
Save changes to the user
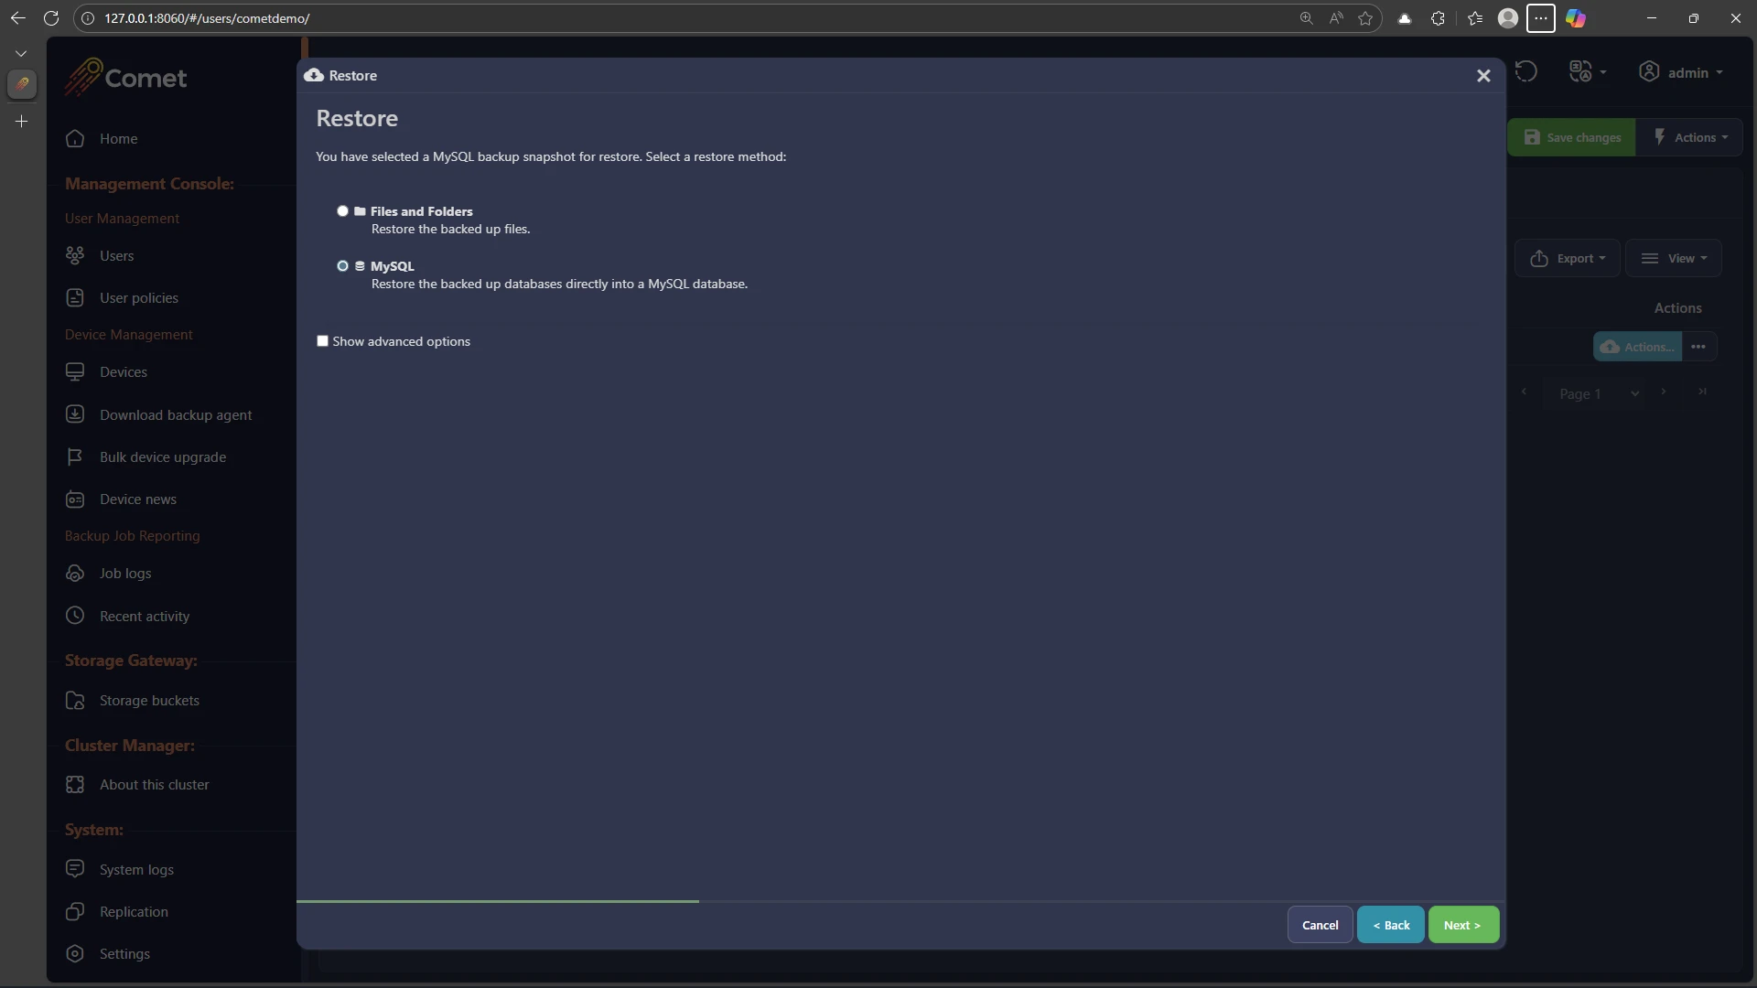(1571, 137)
